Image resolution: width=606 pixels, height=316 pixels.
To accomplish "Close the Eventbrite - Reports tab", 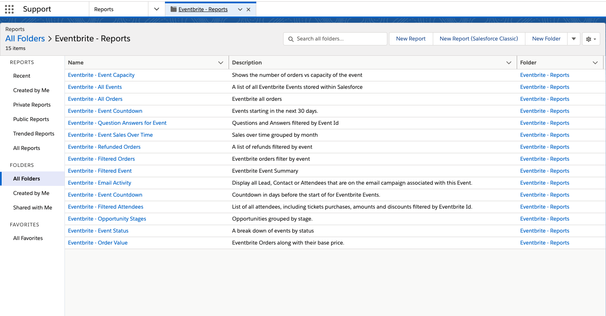I will pyautogui.click(x=248, y=10).
